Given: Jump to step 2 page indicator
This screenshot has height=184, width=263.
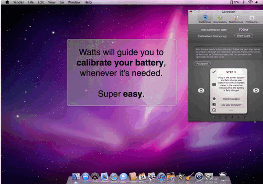Looking at the screenshot, I should click(x=220, y=117).
